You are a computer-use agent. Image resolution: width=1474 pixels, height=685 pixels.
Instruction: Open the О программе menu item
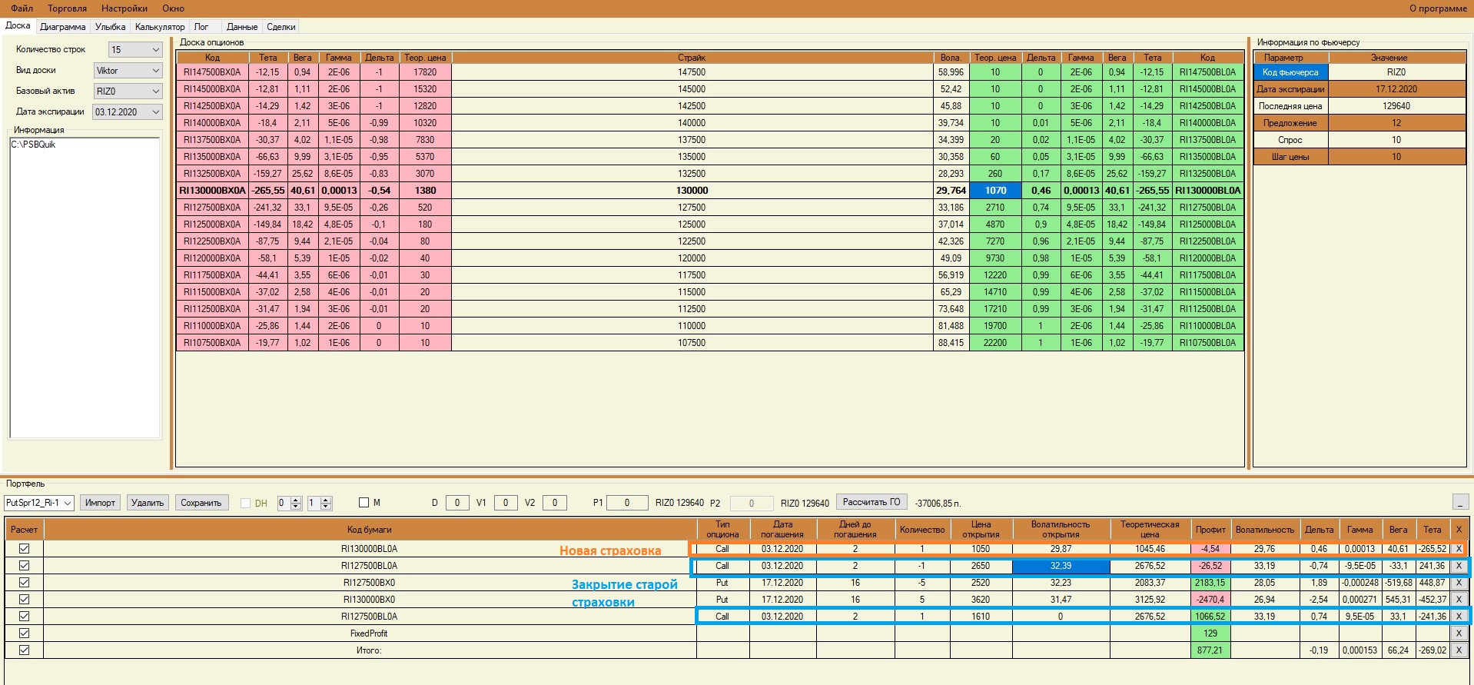coord(1438,8)
